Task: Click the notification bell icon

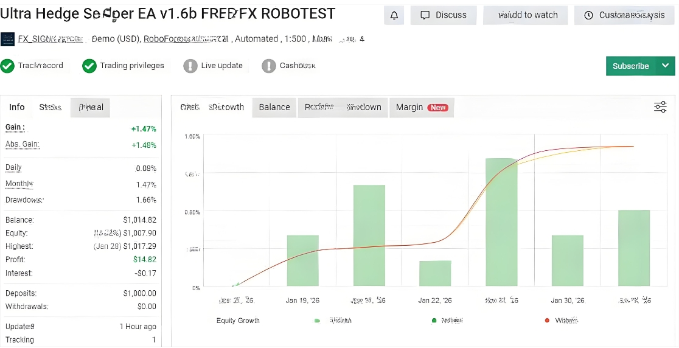Action: (x=394, y=15)
